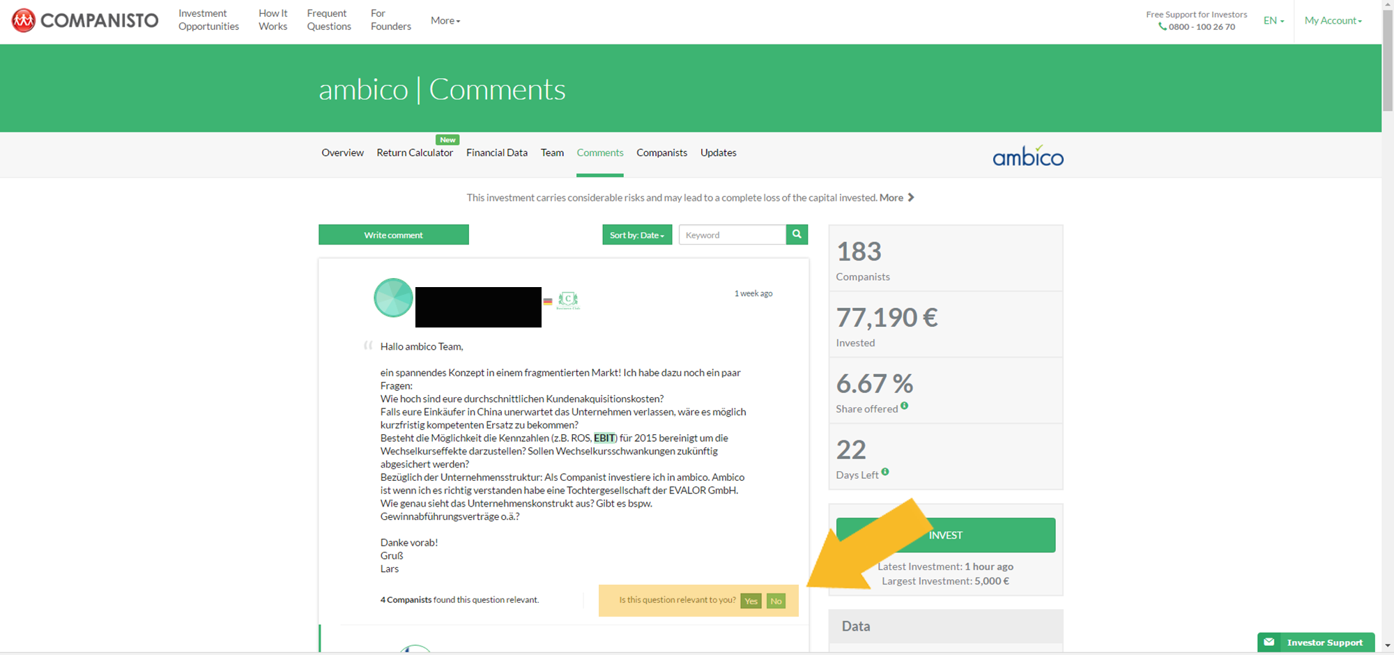Viewport: 1394px width, 655px height.
Task: Click the scrollbar down arrow
Action: click(x=1388, y=646)
